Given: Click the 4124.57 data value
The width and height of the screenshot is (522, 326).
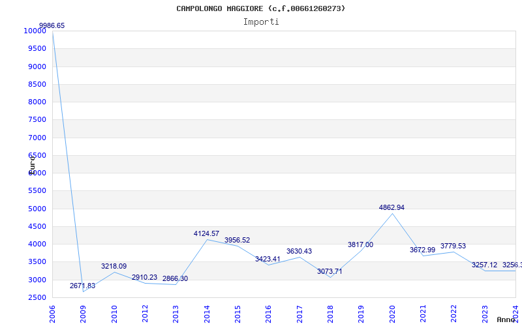Looking at the screenshot, I should 206,234.
